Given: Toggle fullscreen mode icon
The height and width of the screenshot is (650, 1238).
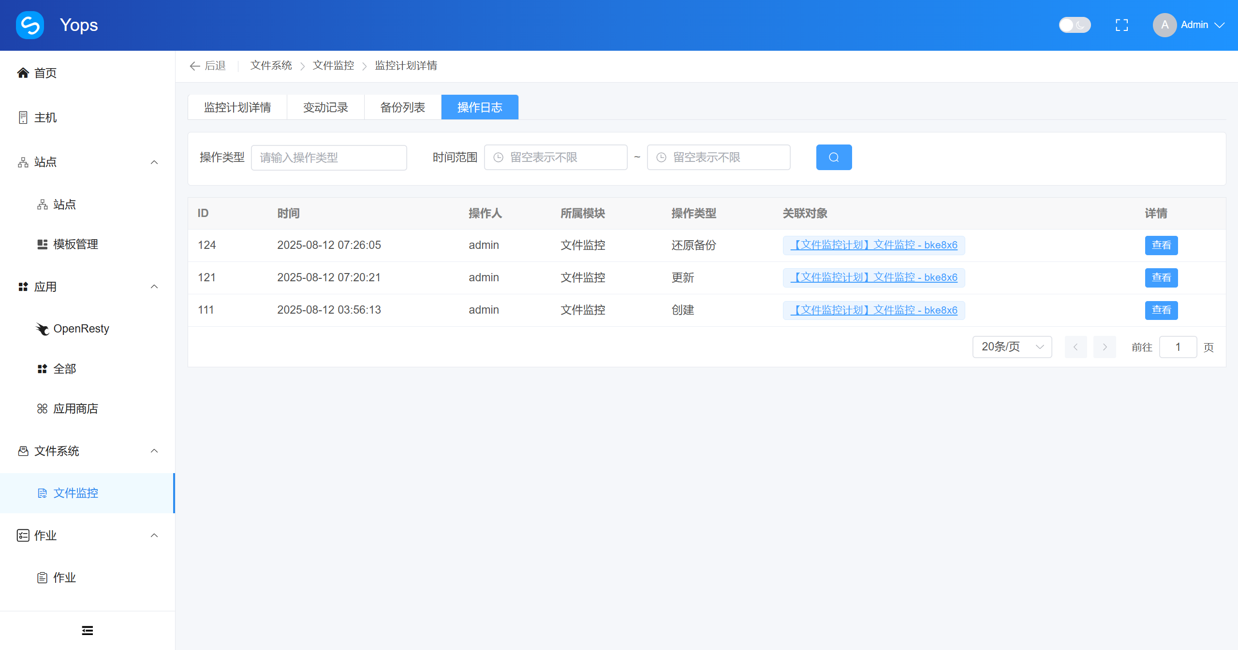Looking at the screenshot, I should pyautogui.click(x=1121, y=25).
